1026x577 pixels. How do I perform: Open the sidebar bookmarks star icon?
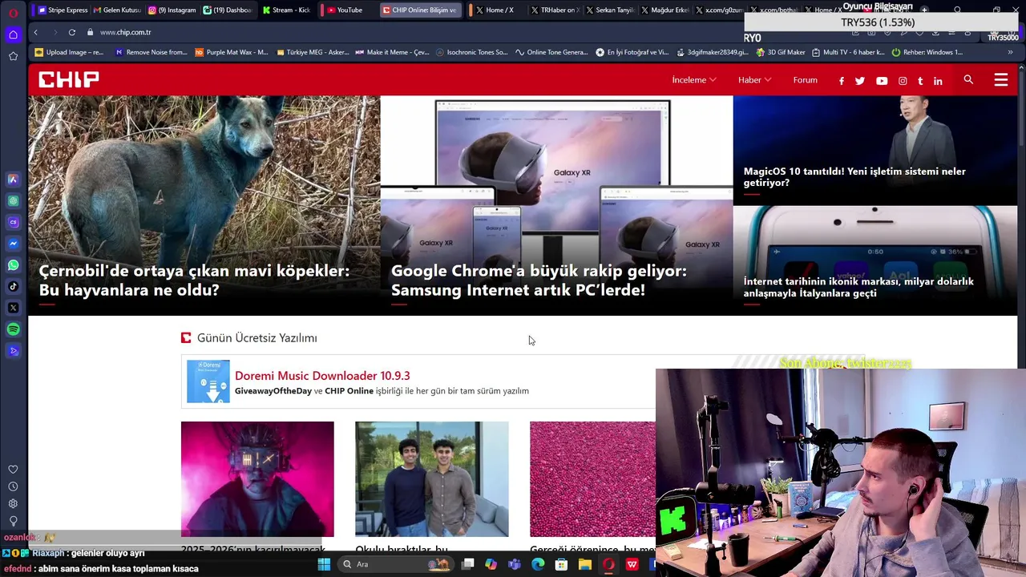coord(13,56)
